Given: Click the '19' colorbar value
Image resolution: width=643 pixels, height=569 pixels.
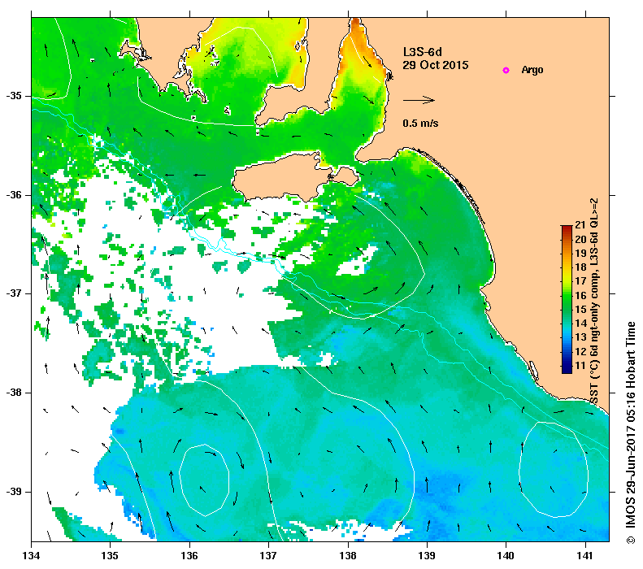Looking at the screenshot, I should point(580,253).
